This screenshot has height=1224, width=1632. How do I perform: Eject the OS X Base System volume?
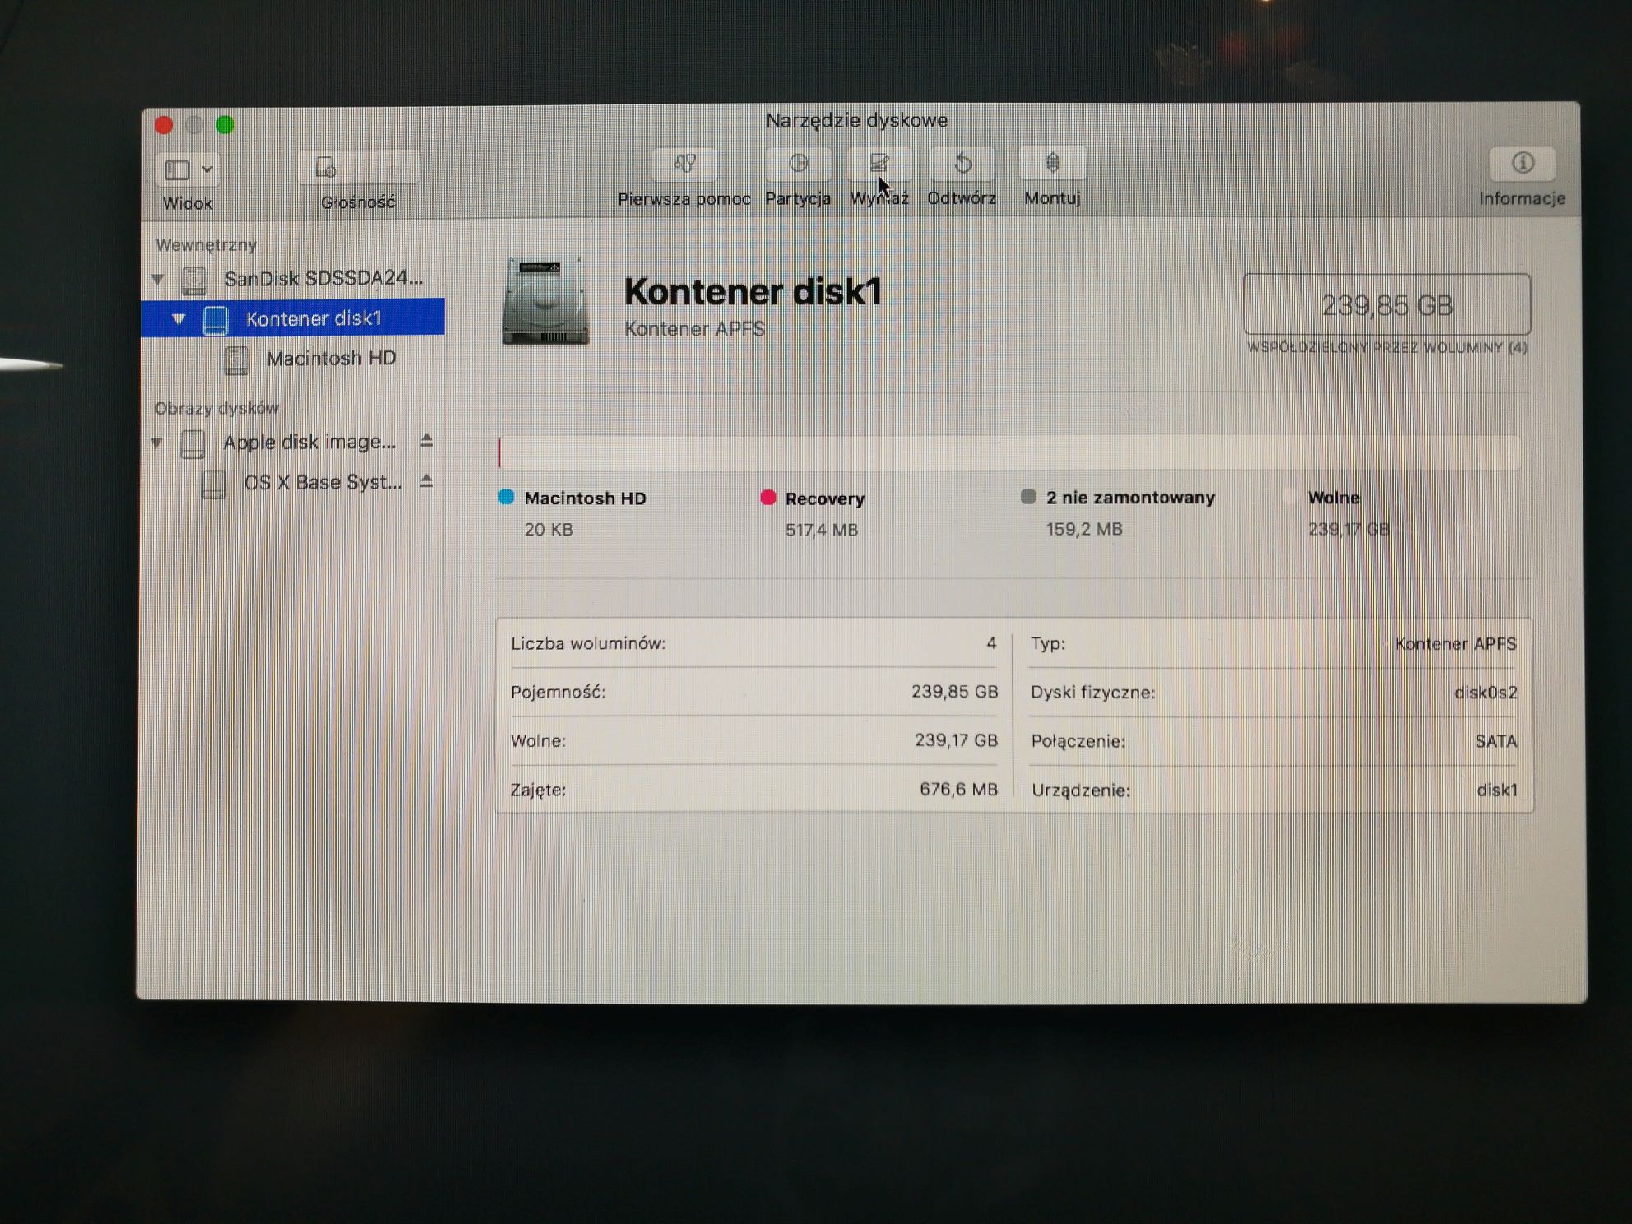pos(426,481)
